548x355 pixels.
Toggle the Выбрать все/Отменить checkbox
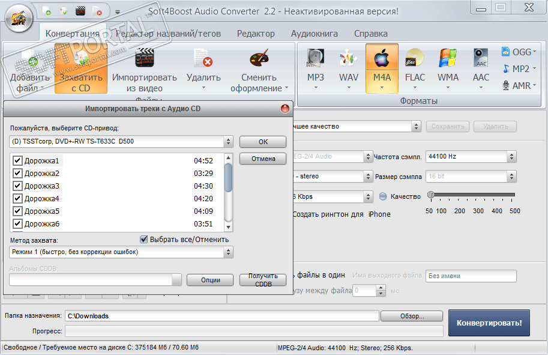click(x=143, y=239)
